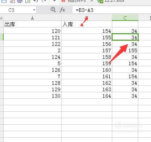
Task: Select column A cell showing 2
Action: tap(32, 50)
